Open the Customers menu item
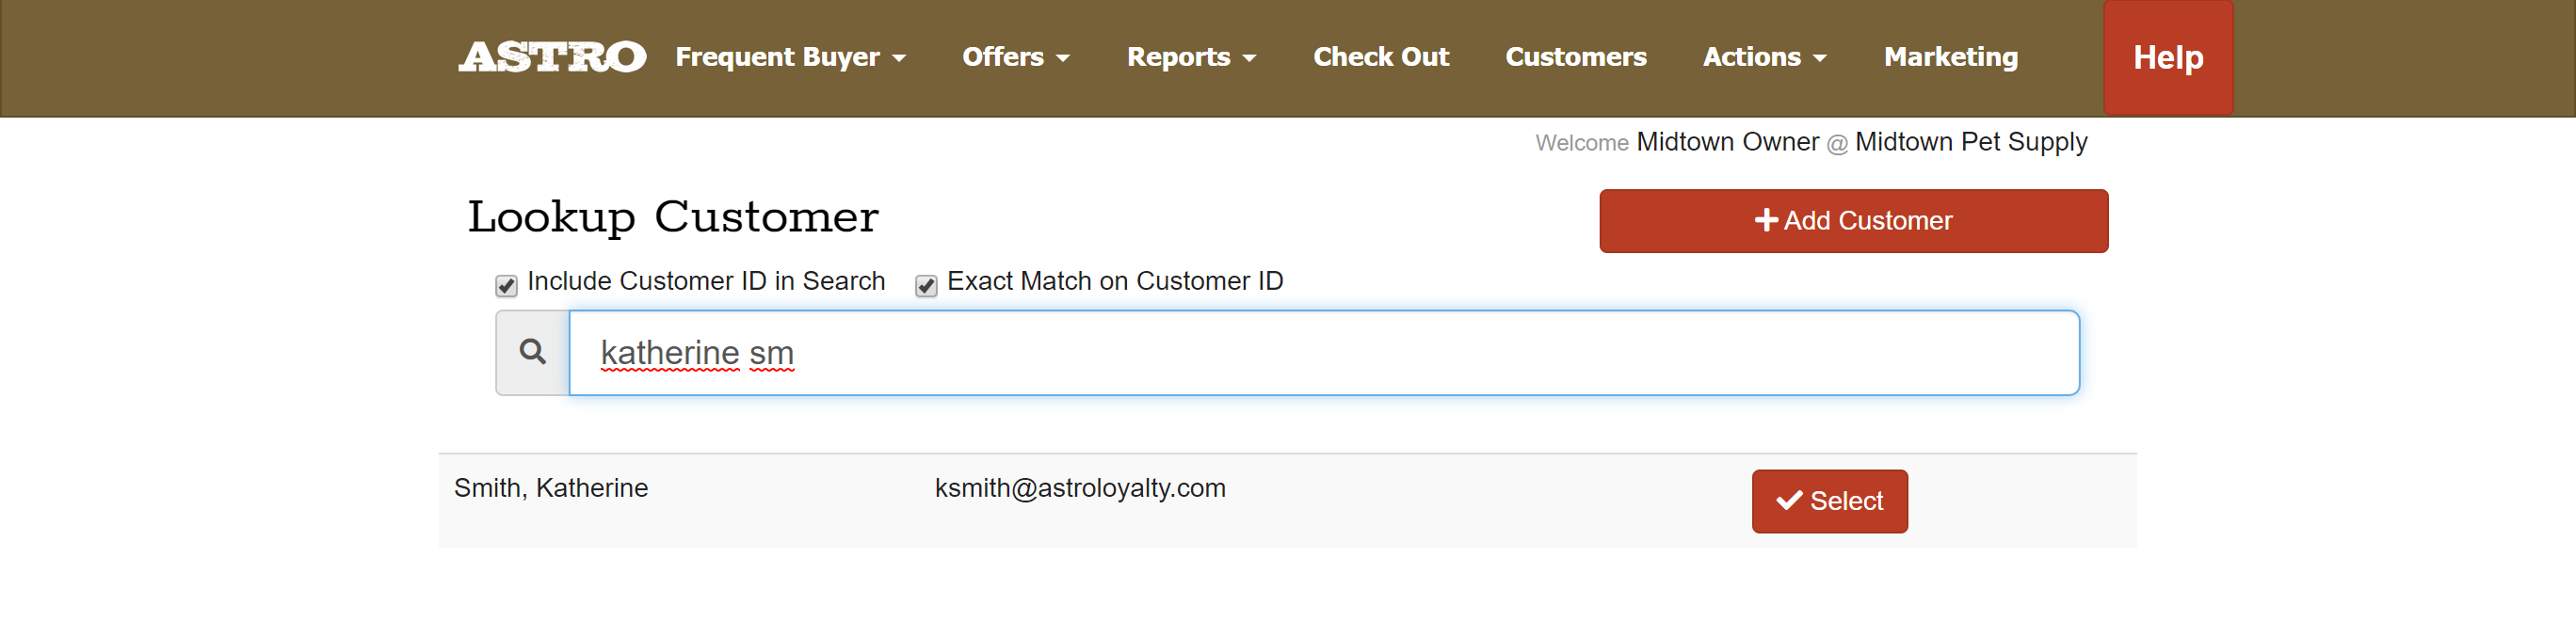This screenshot has height=637, width=2576. pos(1576,57)
